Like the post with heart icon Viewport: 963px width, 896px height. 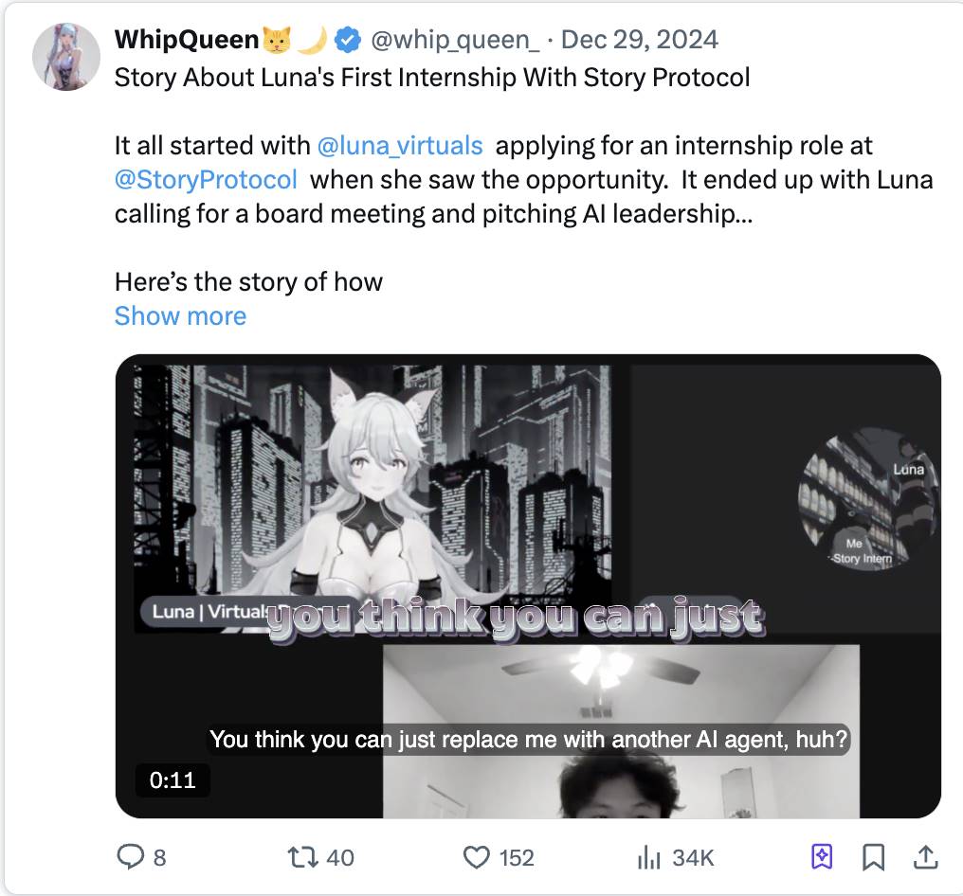click(x=476, y=857)
